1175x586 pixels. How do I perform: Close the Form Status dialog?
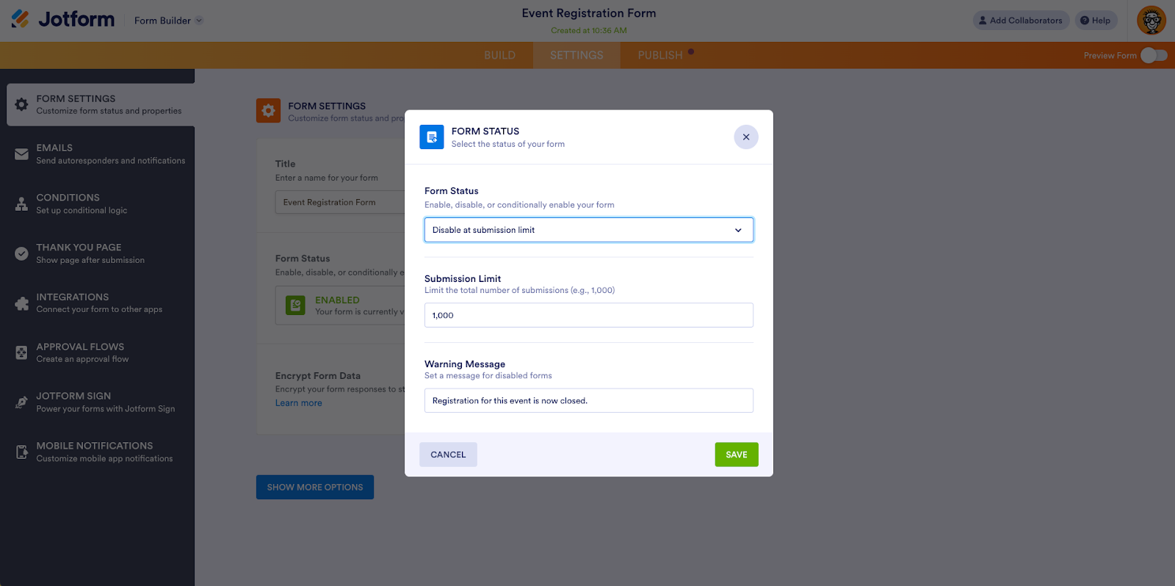coord(746,137)
